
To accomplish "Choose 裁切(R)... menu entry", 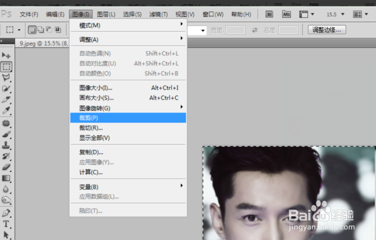I will (x=128, y=128).
